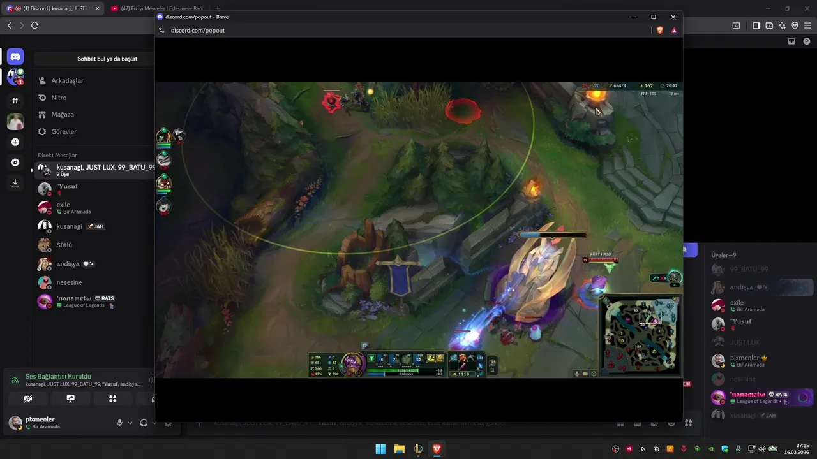Turn on camera in voice panel
Image resolution: width=817 pixels, height=459 pixels.
(x=28, y=398)
